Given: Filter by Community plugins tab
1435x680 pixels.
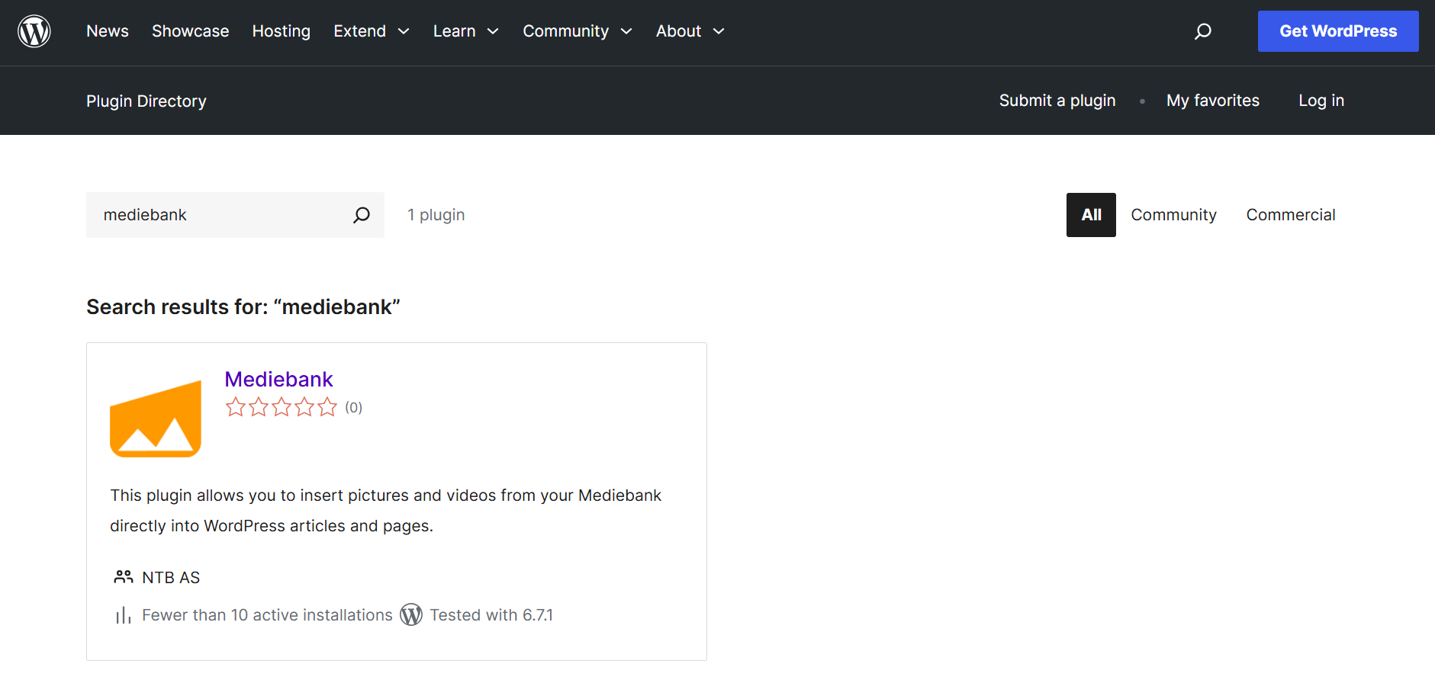Looking at the screenshot, I should point(1173,215).
